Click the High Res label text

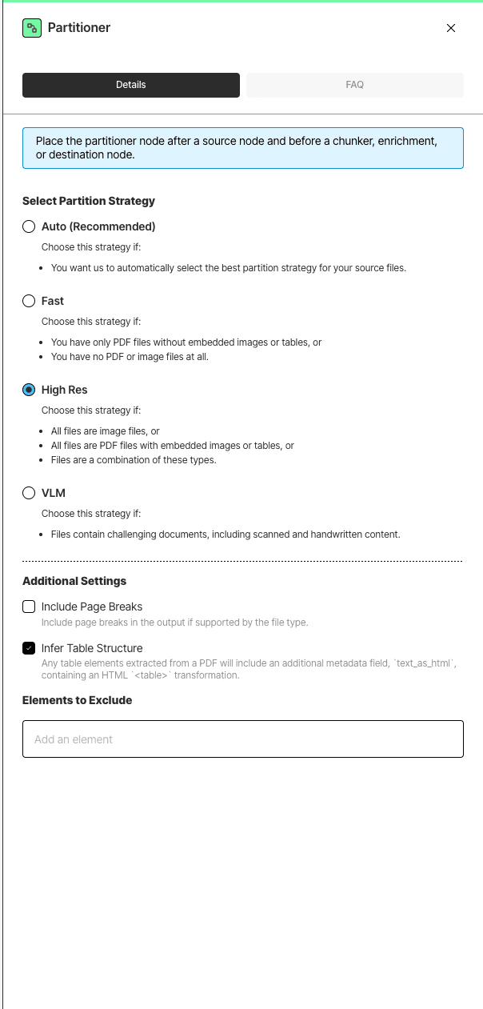(x=65, y=390)
